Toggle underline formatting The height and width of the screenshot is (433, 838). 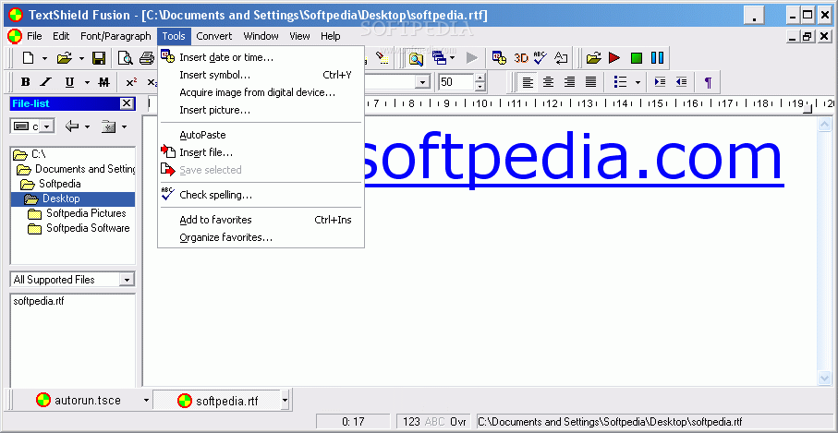[x=69, y=82]
